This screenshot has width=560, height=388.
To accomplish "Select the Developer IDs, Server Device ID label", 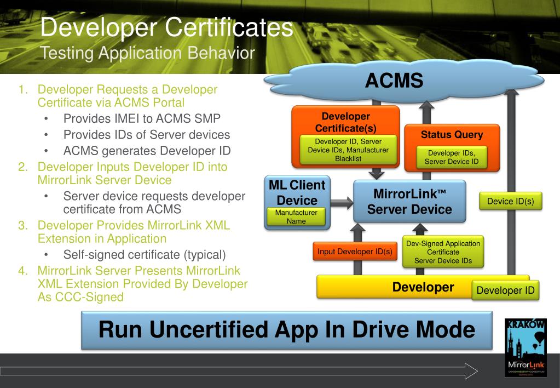I will coord(452,157).
